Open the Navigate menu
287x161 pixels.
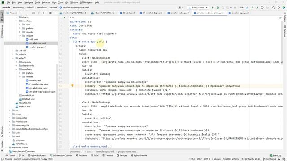click(x=29, y=2)
